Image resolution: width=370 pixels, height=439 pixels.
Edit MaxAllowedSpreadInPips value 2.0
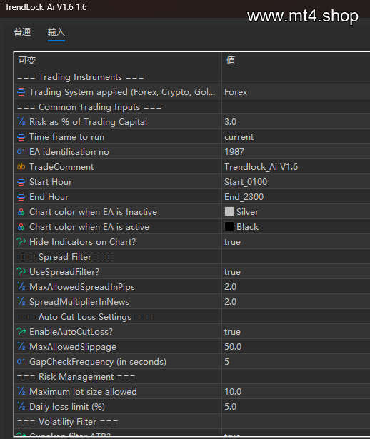pos(231,287)
